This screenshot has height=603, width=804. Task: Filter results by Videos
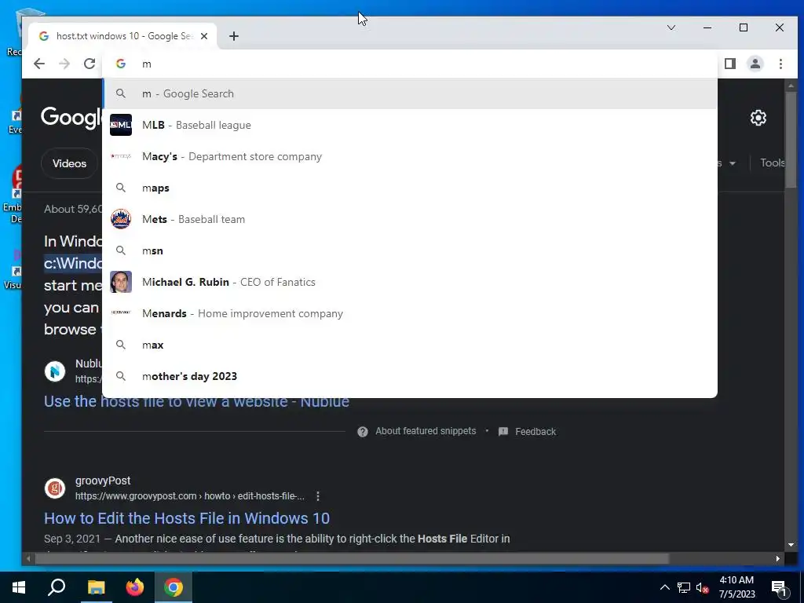[x=69, y=163]
